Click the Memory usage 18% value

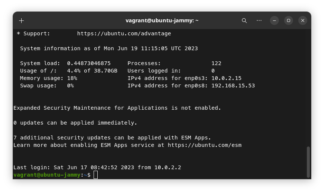pyautogui.click(x=72, y=78)
